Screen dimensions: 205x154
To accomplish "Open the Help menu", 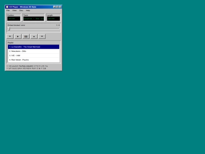I will pos(28,10).
